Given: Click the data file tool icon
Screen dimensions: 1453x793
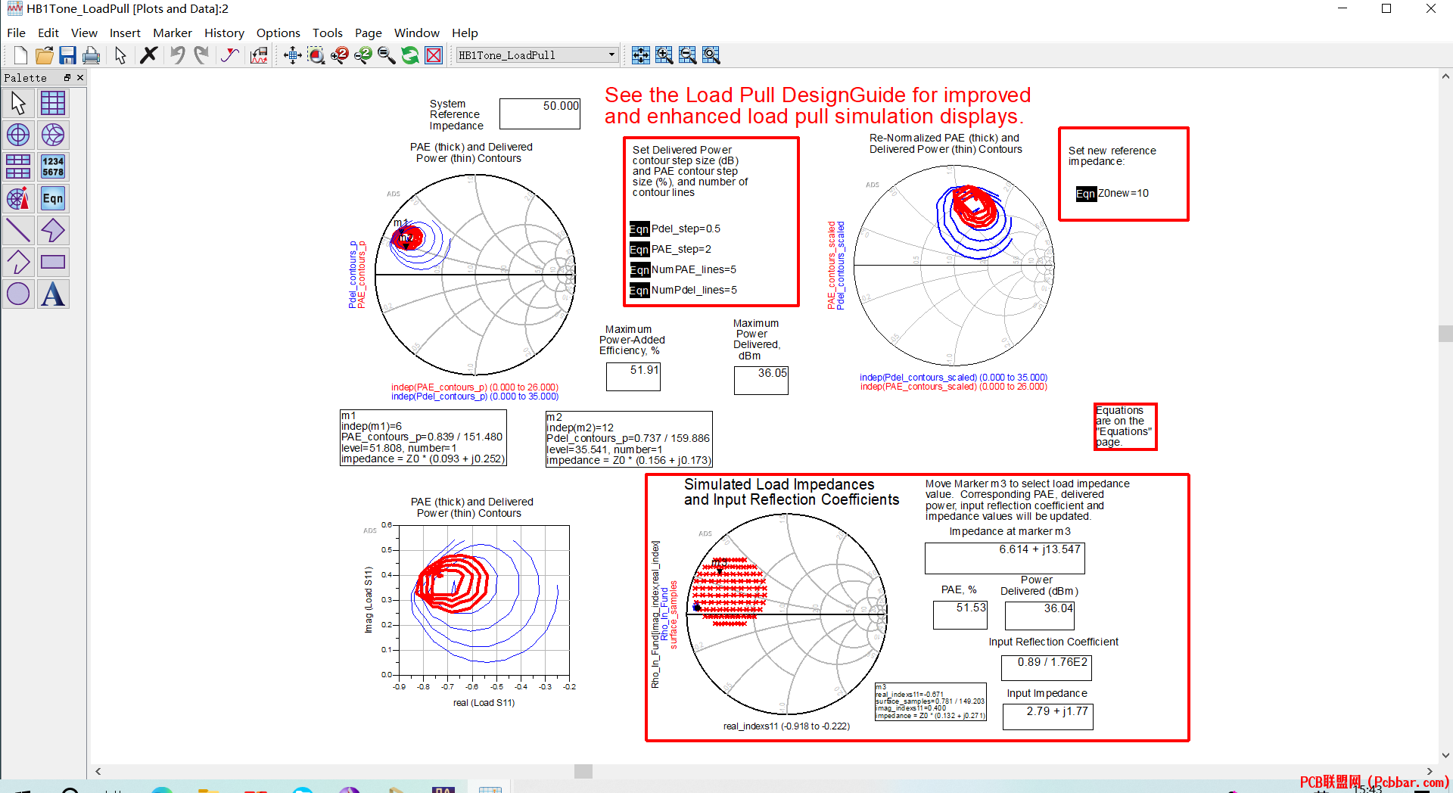Looking at the screenshot, I should [259, 55].
